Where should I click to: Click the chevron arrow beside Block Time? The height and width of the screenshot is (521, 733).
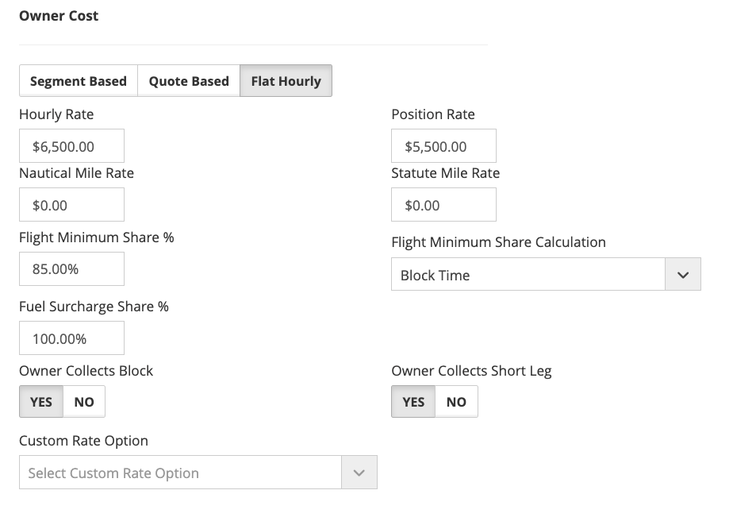tap(682, 276)
